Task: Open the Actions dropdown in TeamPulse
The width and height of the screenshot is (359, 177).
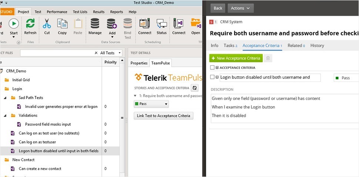Action: coord(241,8)
